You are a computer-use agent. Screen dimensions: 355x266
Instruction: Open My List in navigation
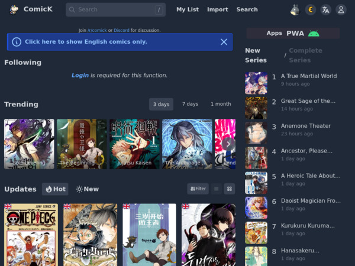188,9
